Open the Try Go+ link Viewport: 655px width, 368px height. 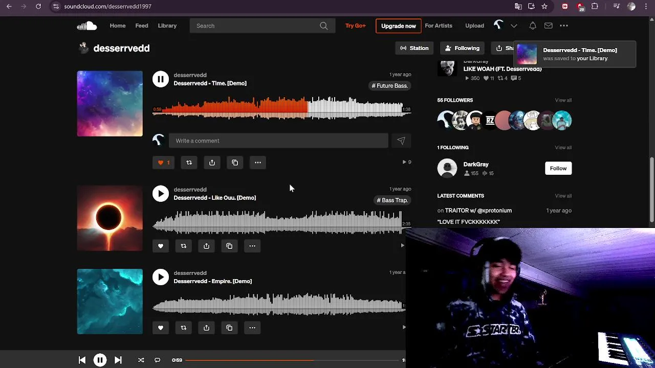(356, 26)
